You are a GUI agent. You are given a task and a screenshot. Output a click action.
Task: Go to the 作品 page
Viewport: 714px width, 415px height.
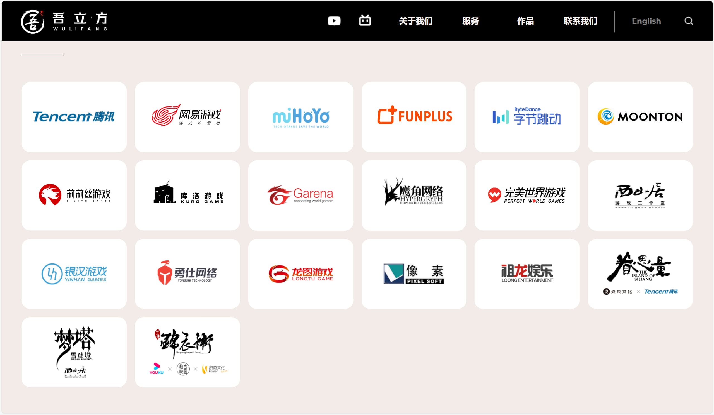click(x=525, y=21)
